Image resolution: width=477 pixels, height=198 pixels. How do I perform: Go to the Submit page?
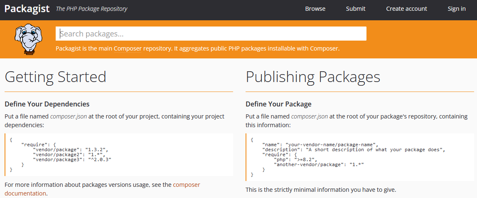click(356, 9)
